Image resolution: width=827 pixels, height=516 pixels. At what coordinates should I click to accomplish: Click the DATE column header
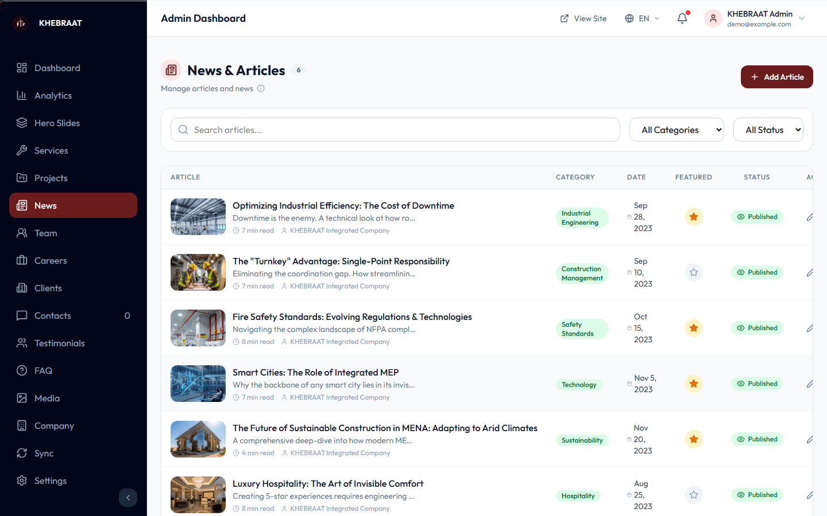(x=636, y=177)
